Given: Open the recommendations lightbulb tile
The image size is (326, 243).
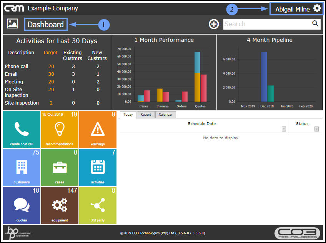Looking at the screenshot, I should tap(60, 129).
